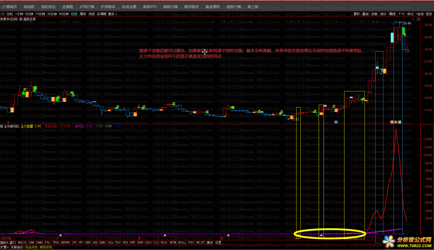Click the 返回 back button

click(429, 14)
